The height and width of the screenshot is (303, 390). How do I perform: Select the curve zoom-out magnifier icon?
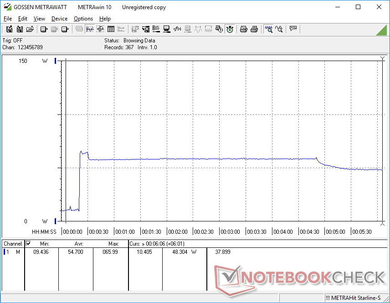[279, 29]
